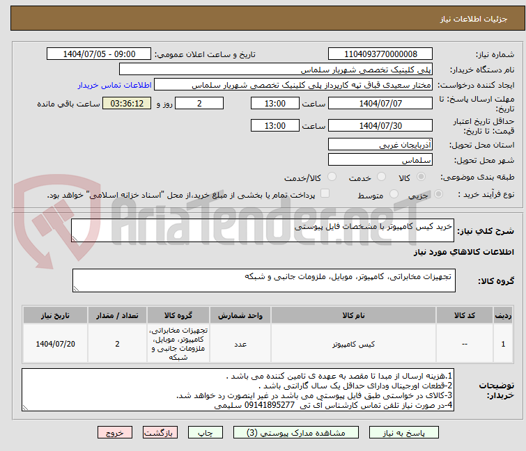Viewport: 526px width, 451px height.
Task: Click the شماره نیاز number field
Action: [x=380, y=54]
